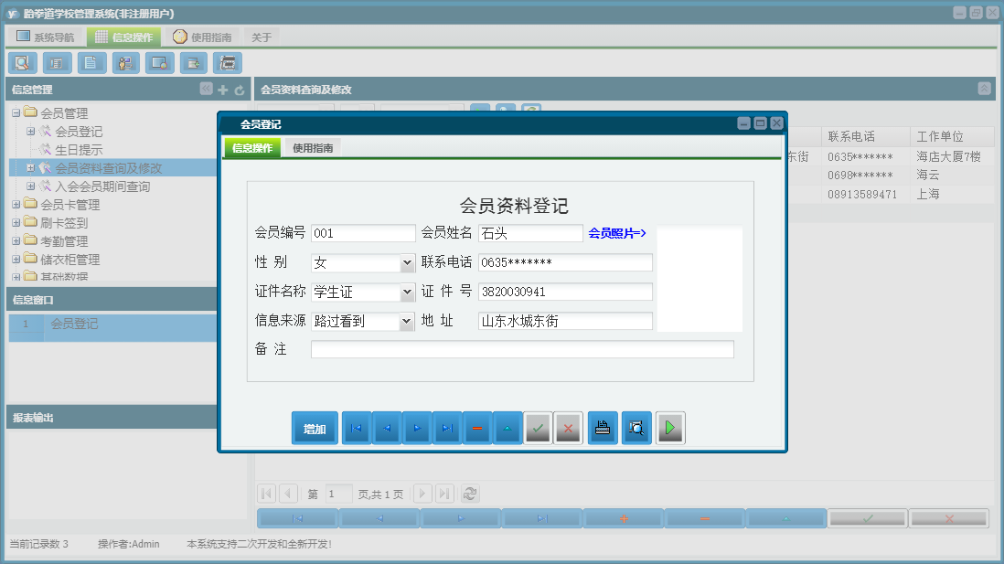1004x564 pixels.
Task: Expand the 入会会员期间查询 tree node
Action: (x=31, y=186)
